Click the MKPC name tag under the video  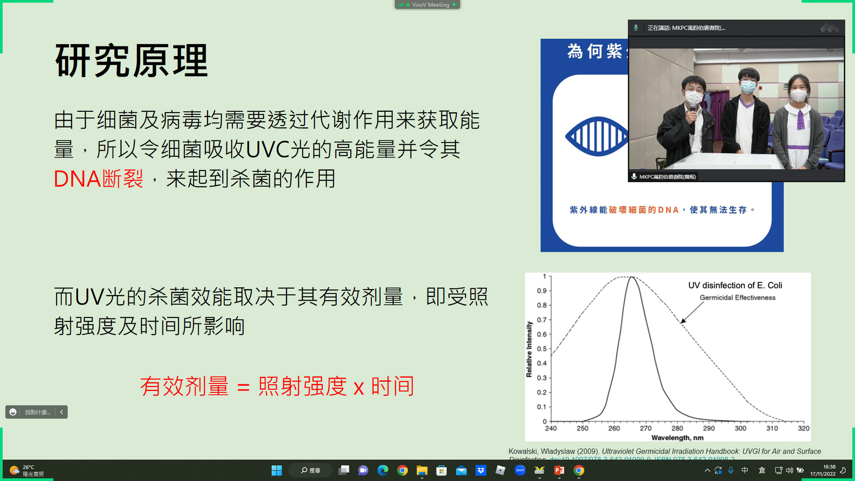(x=664, y=177)
